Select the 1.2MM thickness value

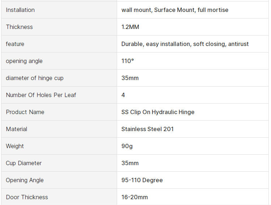130,27
